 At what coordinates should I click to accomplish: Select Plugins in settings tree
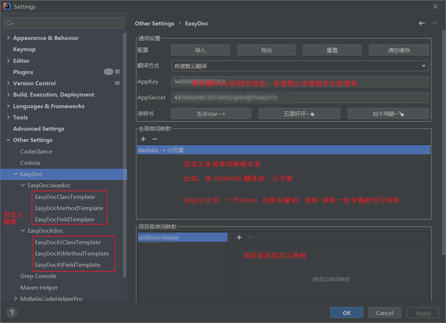(x=23, y=72)
